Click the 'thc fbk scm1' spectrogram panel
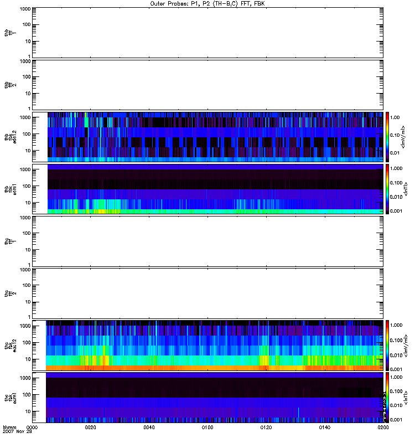This screenshot has width=415, height=443. pos(207,398)
